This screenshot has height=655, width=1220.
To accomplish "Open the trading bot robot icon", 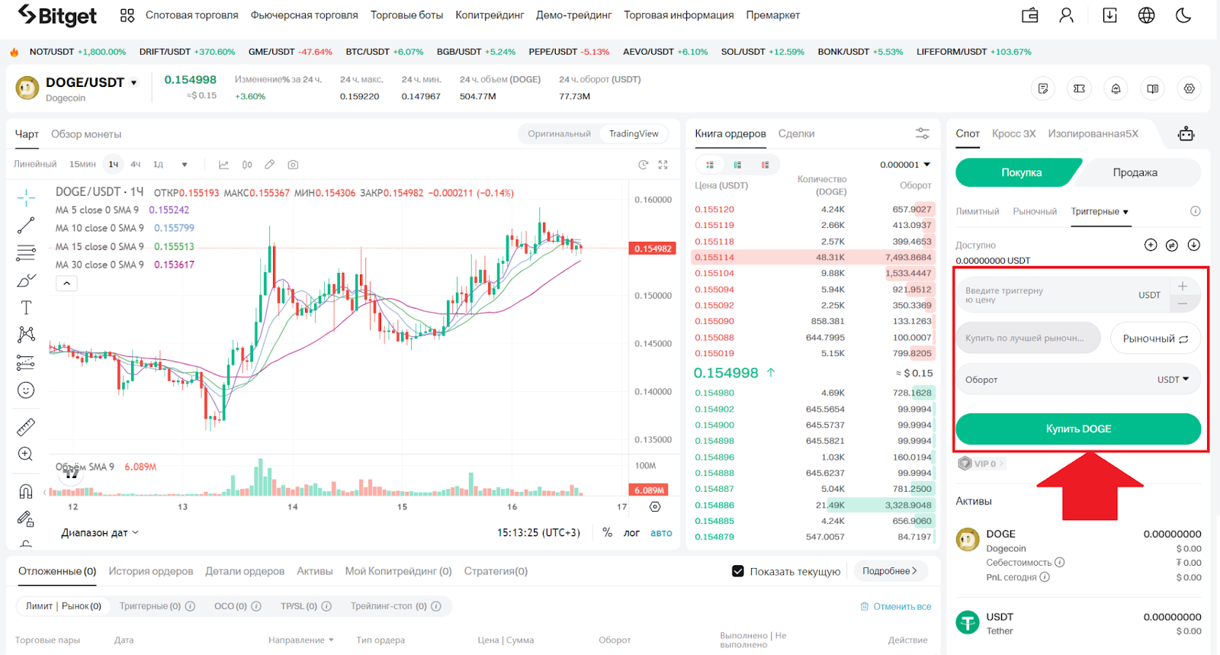I will coord(1186,134).
